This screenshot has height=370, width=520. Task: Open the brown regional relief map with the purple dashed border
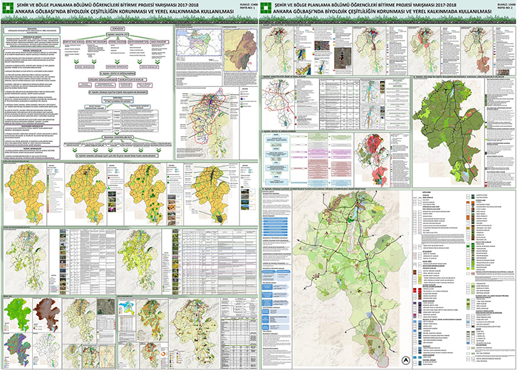pyautogui.click(x=241, y=50)
